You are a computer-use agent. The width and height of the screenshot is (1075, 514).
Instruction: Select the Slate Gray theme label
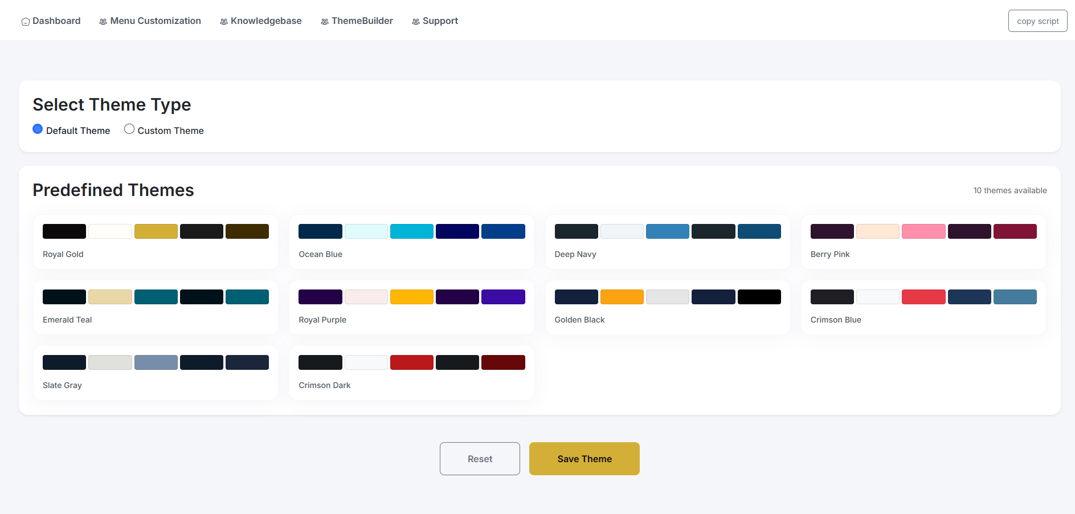(x=62, y=385)
